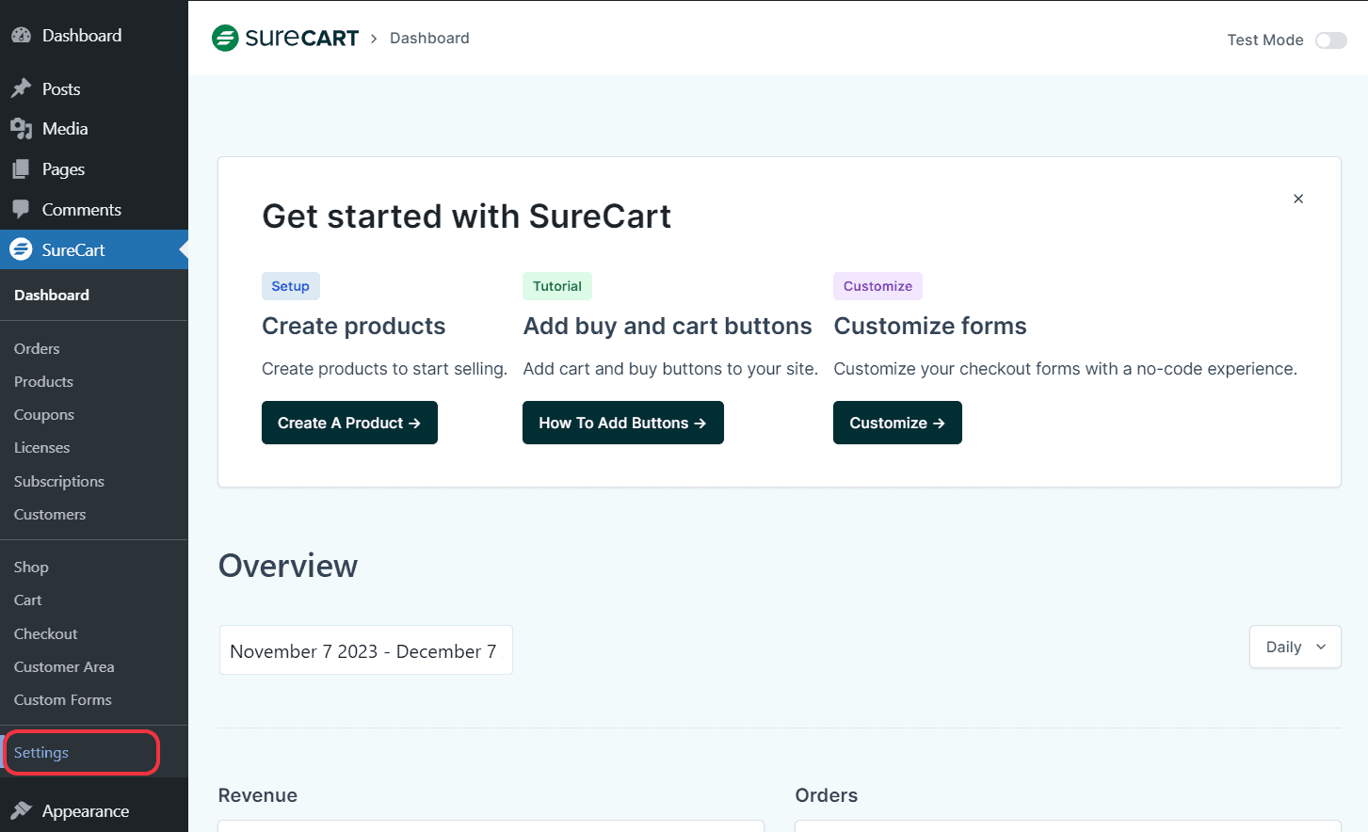Open the highlighted Settings menu entry
Viewport: 1368px width, 832px height.
[x=40, y=752]
